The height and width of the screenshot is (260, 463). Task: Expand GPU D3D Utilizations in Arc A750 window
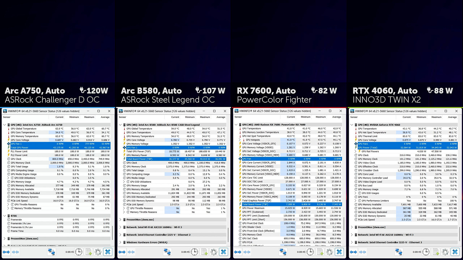point(8,178)
